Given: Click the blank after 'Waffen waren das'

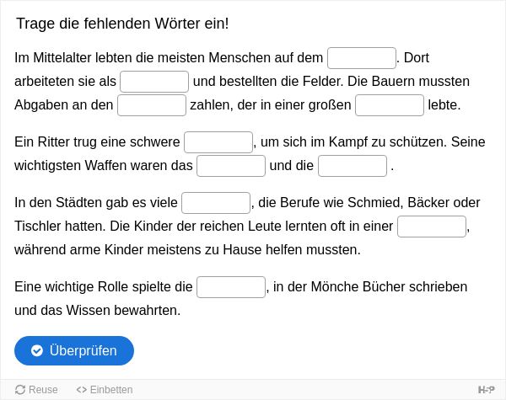Looking at the screenshot, I should point(231,166).
